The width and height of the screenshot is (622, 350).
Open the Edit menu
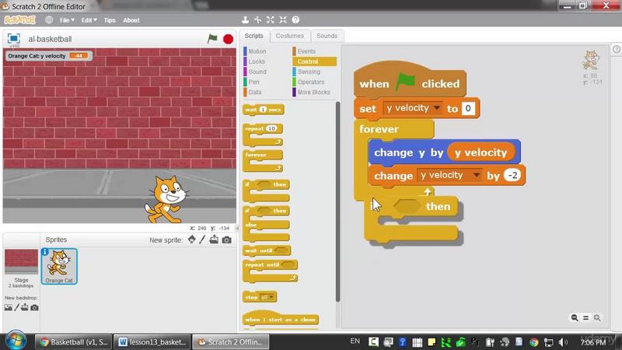point(89,20)
